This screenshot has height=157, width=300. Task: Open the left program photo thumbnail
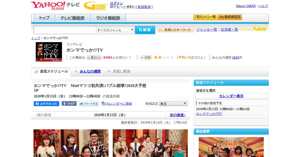[x=71, y=143]
